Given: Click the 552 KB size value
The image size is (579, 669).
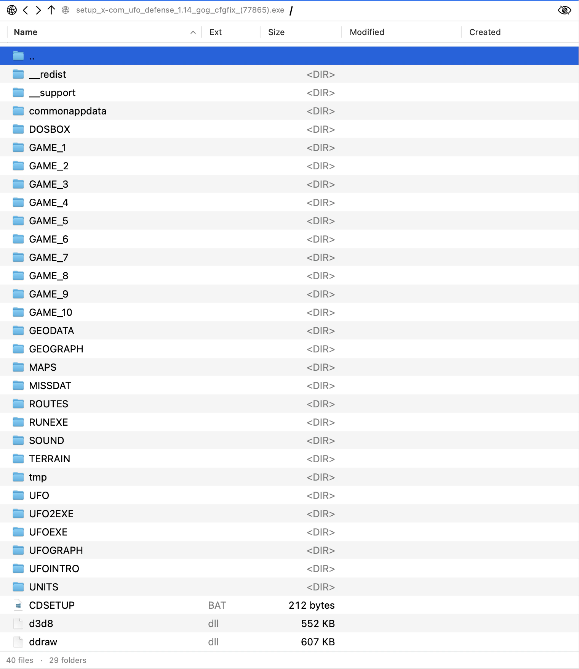Looking at the screenshot, I should (318, 624).
